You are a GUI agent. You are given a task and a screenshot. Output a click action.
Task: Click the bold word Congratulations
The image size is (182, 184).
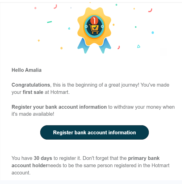click(31, 85)
